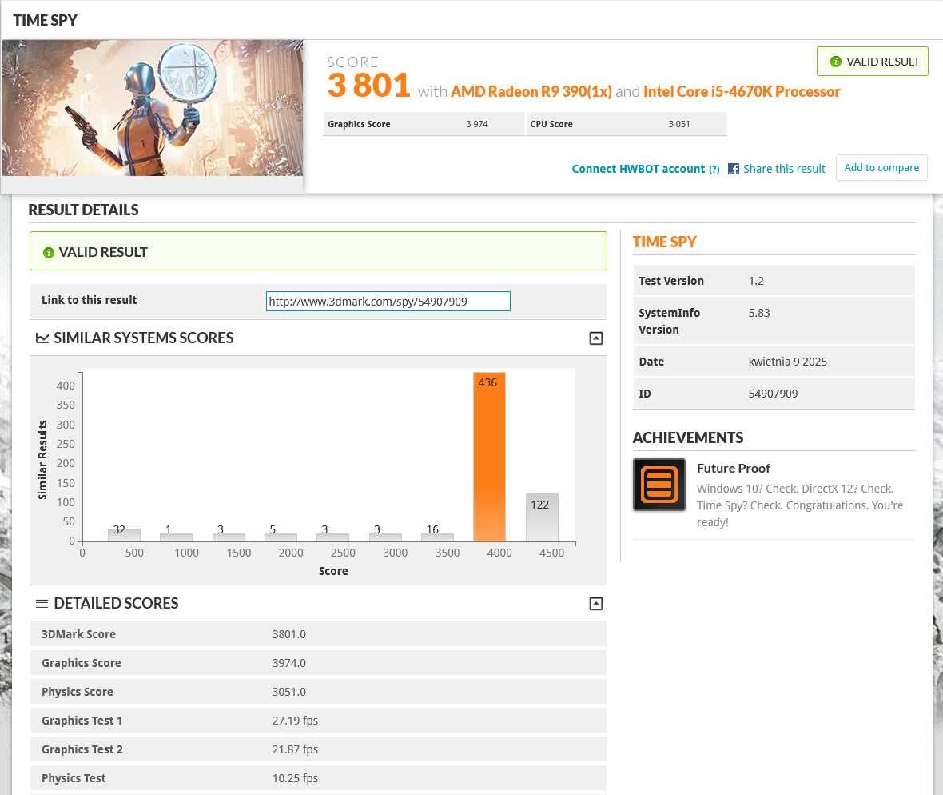Click the date kwietnia 9 2025

(787, 362)
